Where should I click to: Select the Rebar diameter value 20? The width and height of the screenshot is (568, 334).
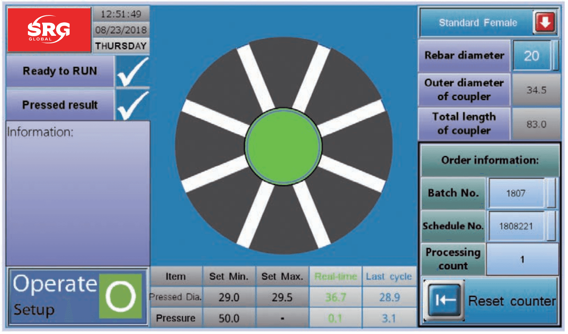pos(532,56)
